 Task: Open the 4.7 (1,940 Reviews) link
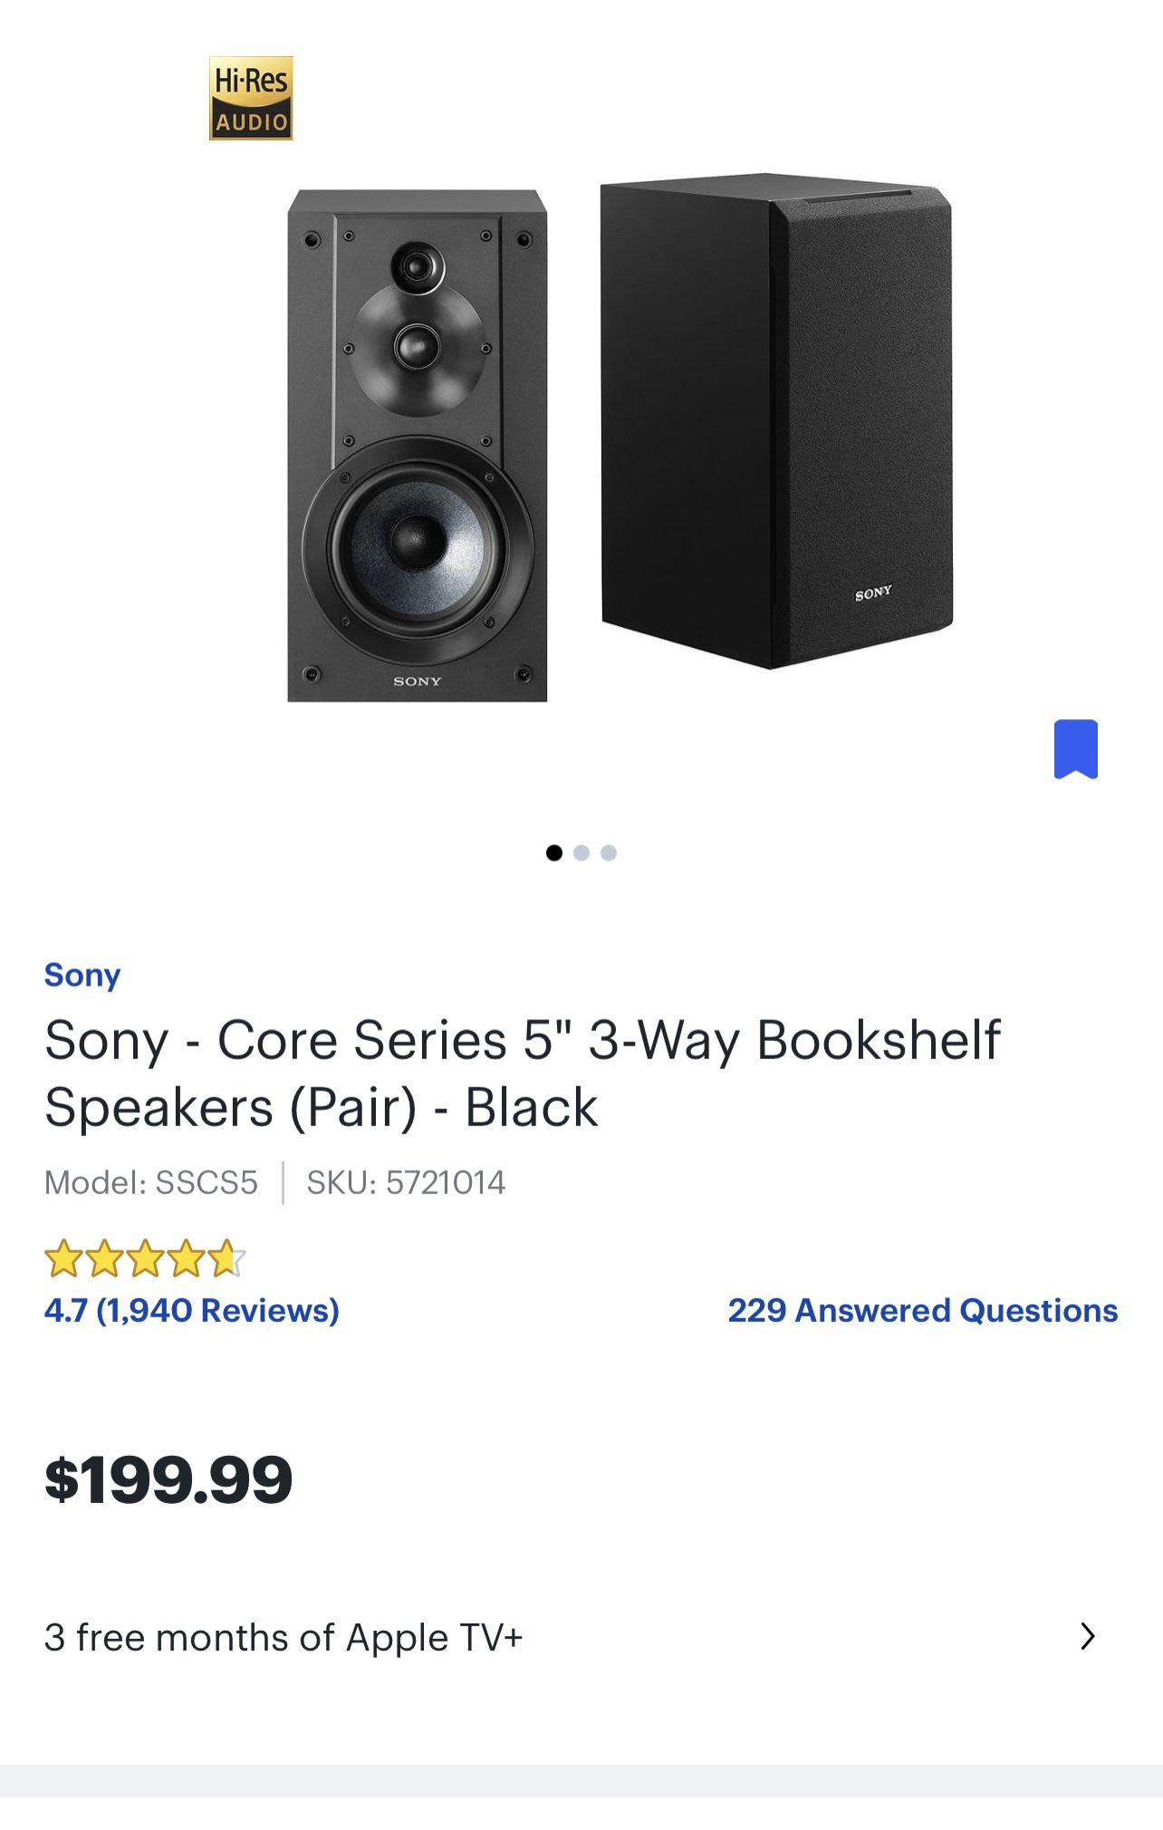pyautogui.click(x=192, y=1310)
